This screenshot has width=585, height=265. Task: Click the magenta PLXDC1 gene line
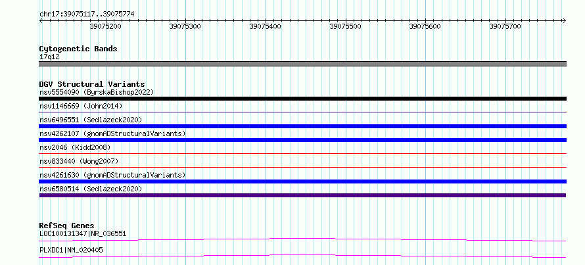303,256
